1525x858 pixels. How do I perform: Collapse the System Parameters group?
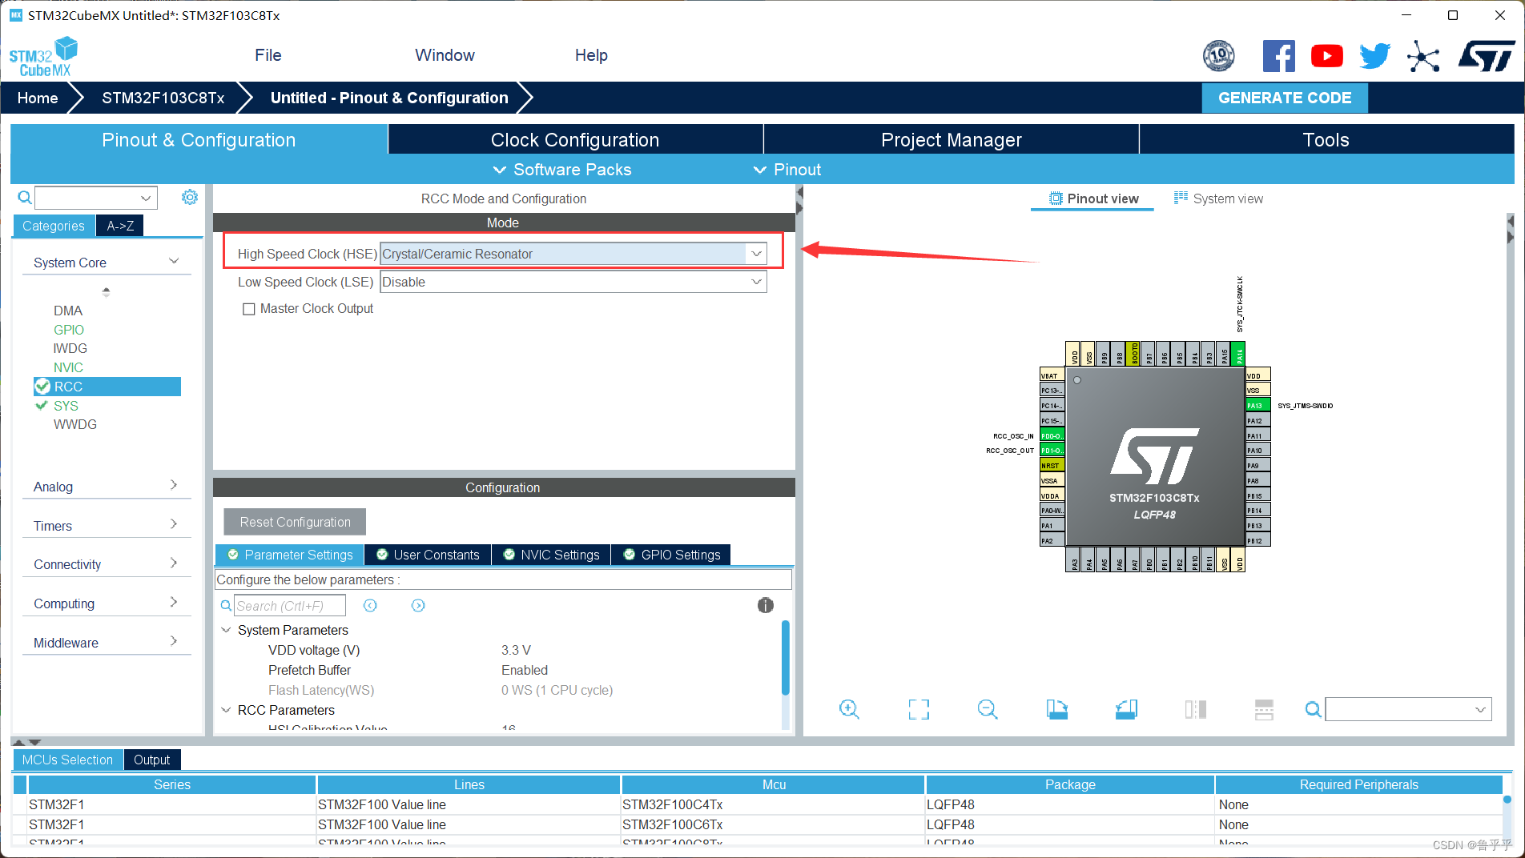226,630
